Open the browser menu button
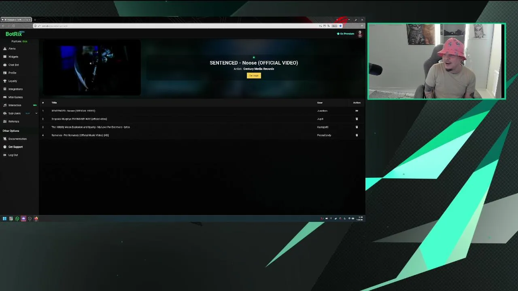Screen dimensions: 518x291 [362, 26]
